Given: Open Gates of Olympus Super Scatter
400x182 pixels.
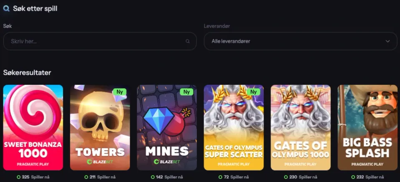Looking at the screenshot, I should [234, 127].
